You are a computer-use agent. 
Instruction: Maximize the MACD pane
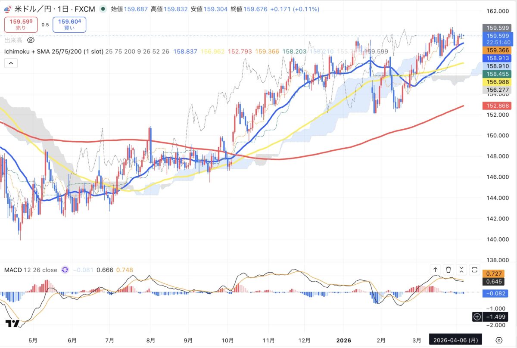(x=474, y=270)
